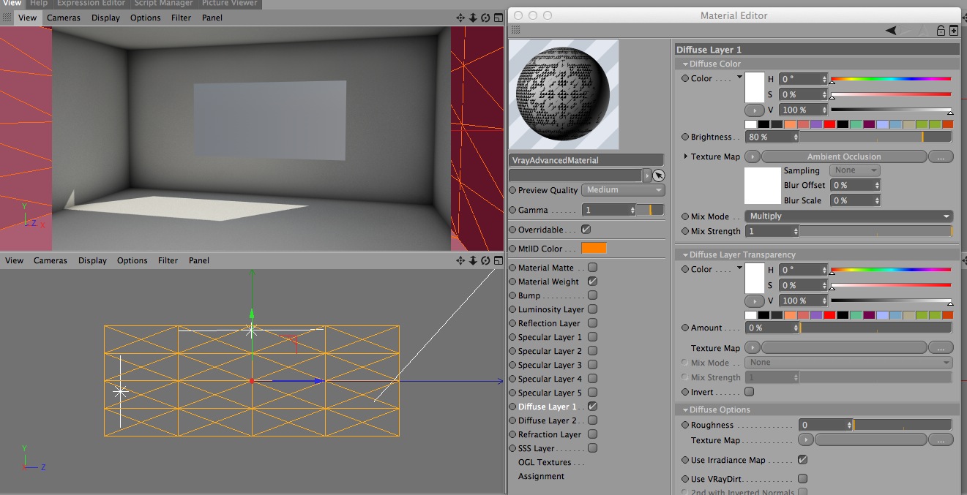Click the lower viewport zoom-camera arrow icon
The height and width of the screenshot is (495, 967).
click(473, 260)
